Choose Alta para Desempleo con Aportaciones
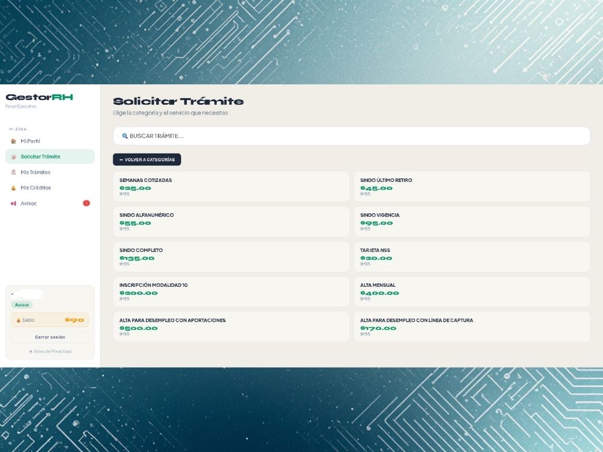 [231, 327]
